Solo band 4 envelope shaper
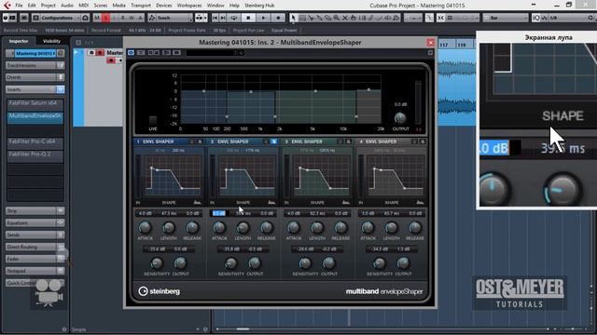Image resolution: width=597 pixels, height=335 pixels. coord(423,141)
